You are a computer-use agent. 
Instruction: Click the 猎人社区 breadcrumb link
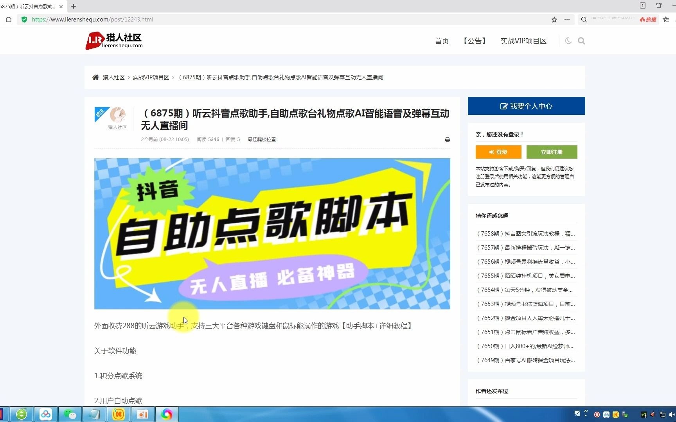click(x=114, y=77)
